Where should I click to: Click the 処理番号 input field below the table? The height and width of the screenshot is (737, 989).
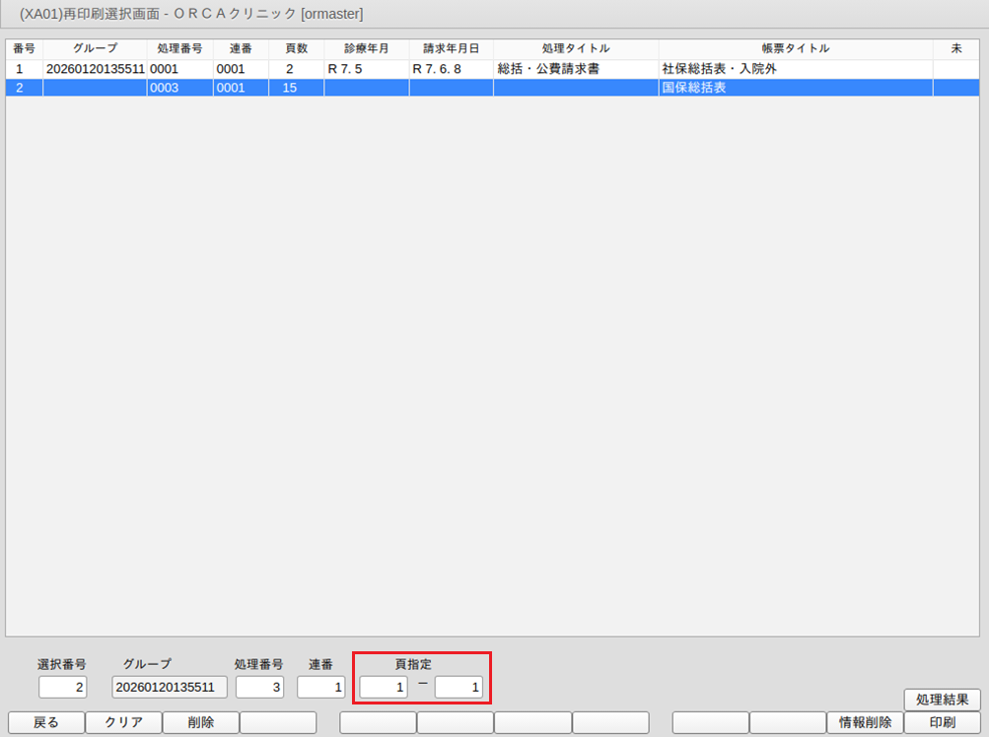pos(260,687)
